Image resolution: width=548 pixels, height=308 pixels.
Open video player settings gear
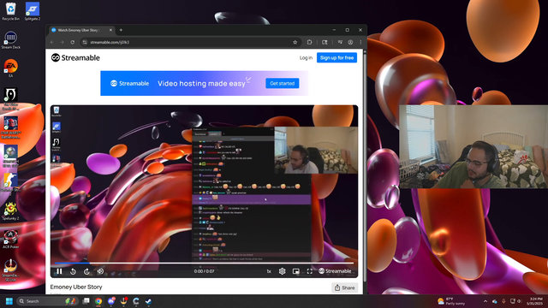[282, 271]
